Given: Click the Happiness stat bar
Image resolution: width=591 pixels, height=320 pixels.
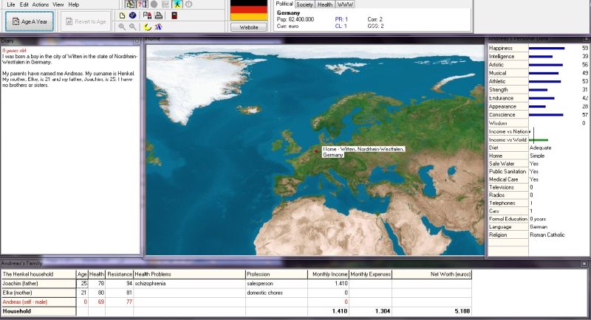Looking at the screenshot, I should point(547,48).
